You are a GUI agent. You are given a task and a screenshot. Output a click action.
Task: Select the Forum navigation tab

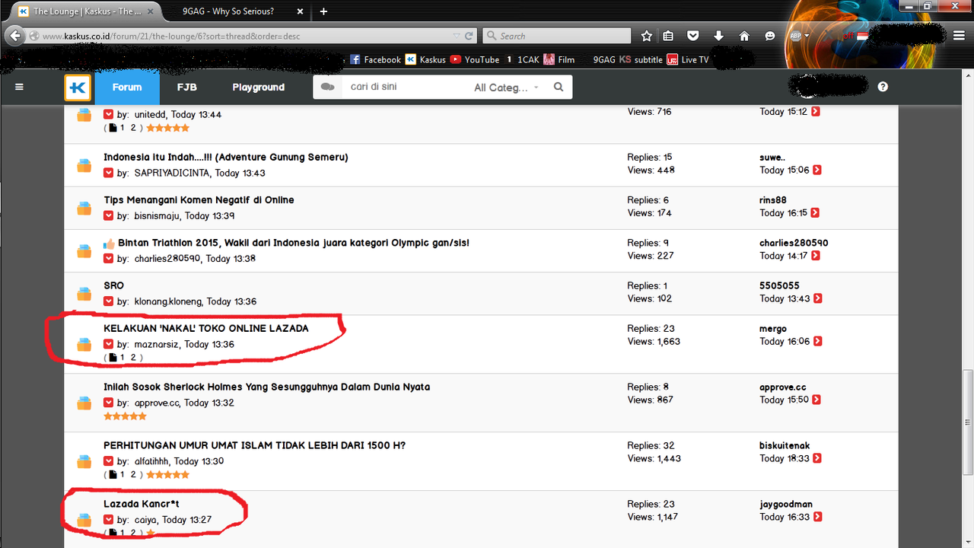127,88
